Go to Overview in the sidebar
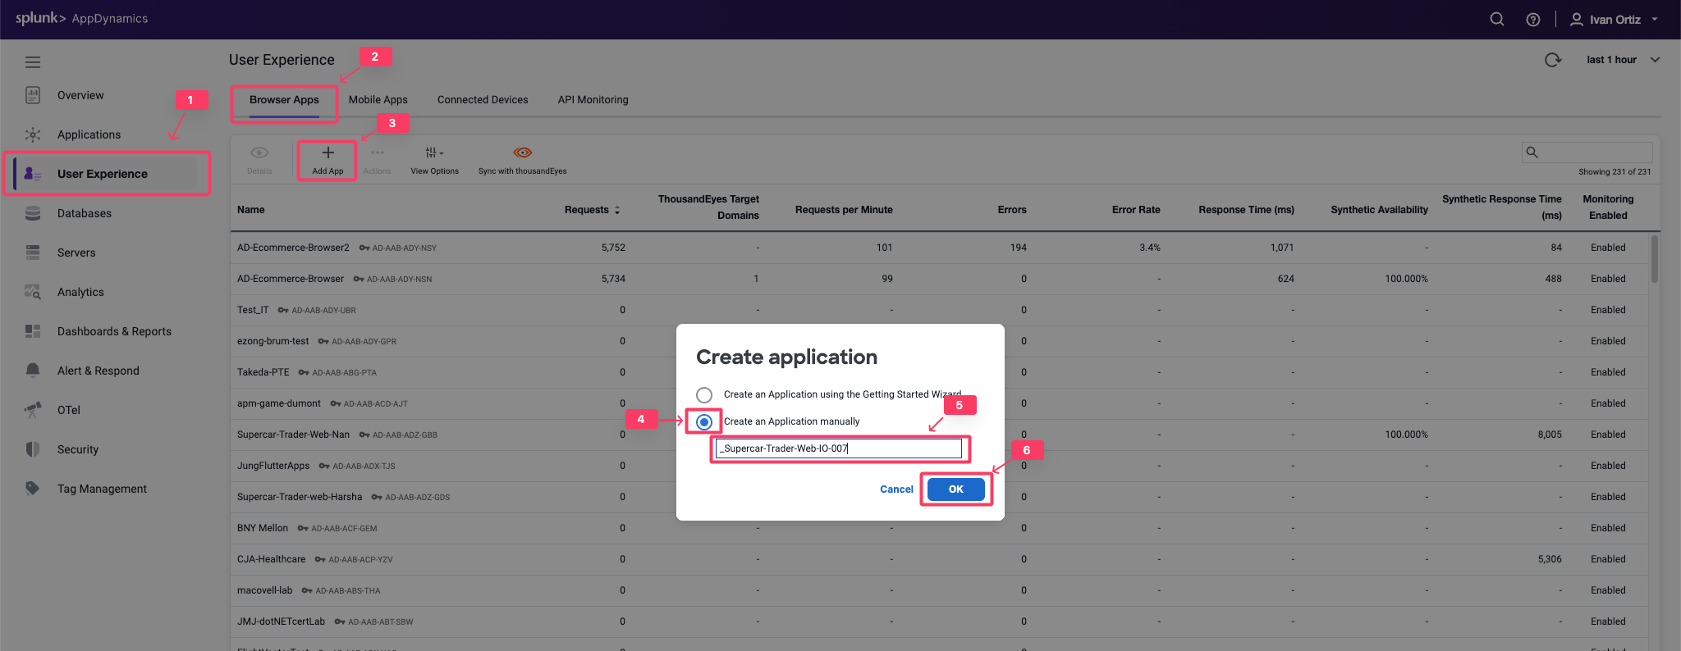The image size is (1681, 651). coord(80,95)
